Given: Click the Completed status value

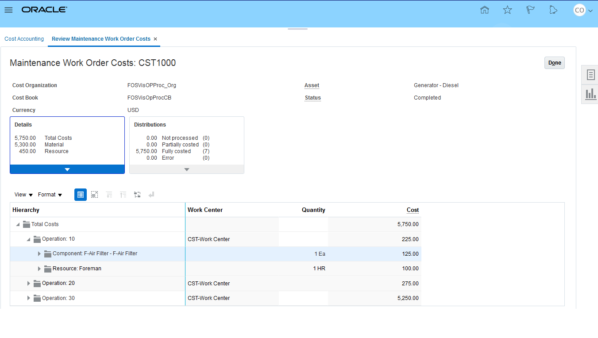Looking at the screenshot, I should 427,98.
